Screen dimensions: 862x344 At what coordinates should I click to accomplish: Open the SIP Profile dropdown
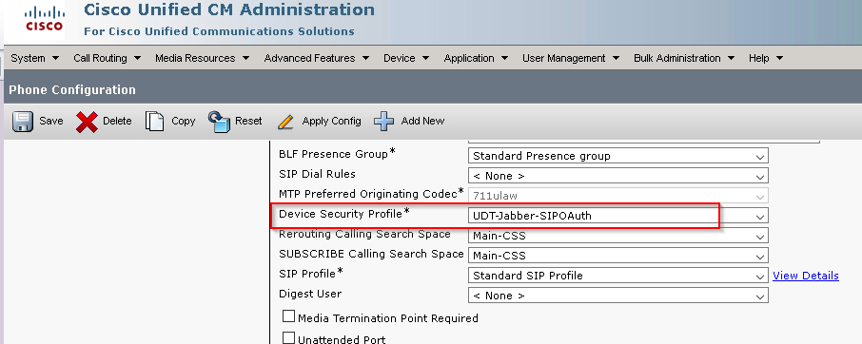(x=617, y=276)
